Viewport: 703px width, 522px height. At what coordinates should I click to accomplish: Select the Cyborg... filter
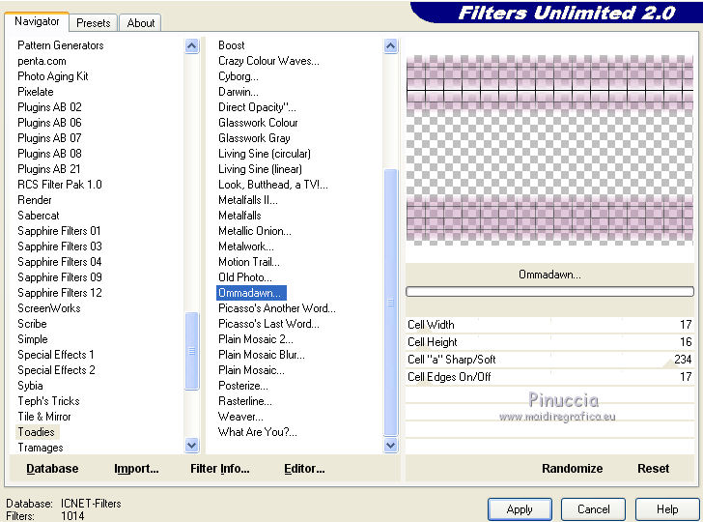pos(239,76)
